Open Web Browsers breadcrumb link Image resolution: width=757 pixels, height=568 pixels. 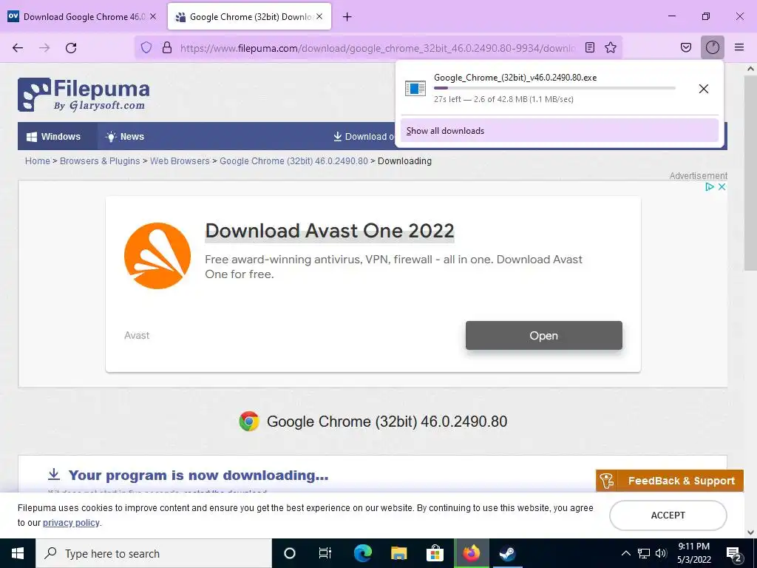click(180, 160)
